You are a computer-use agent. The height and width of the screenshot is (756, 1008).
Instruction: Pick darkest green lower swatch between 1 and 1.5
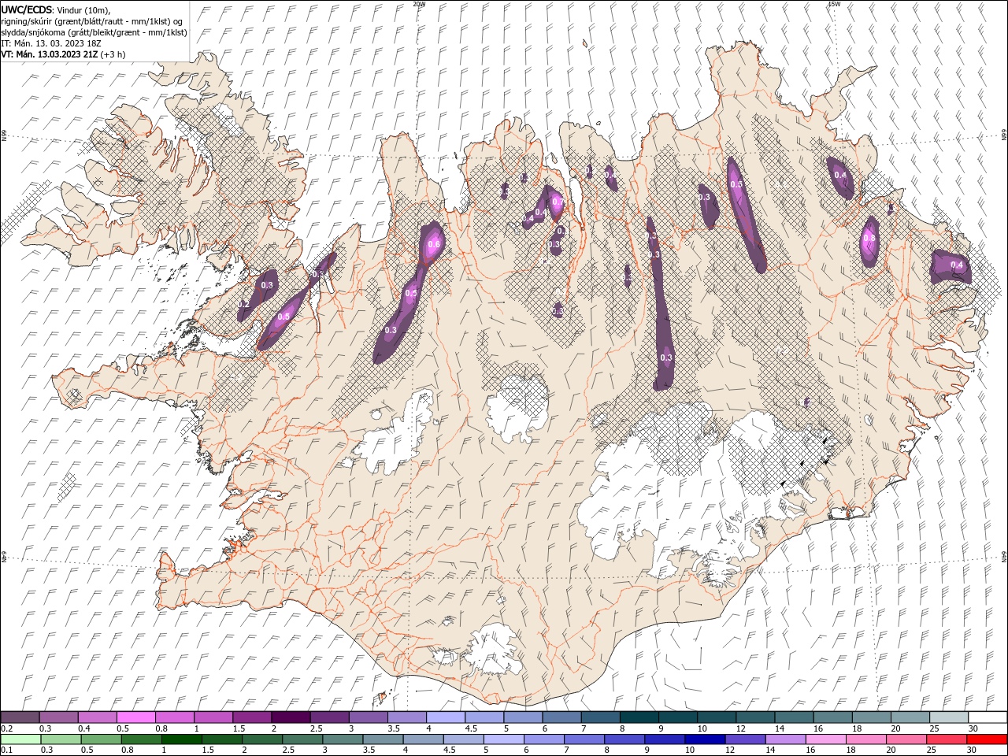[182, 739]
